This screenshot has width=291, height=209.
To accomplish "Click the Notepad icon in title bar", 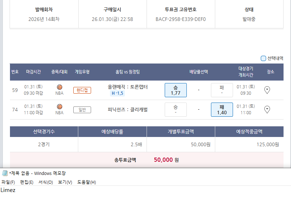I will pyautogui.click(x=5, y=173).
